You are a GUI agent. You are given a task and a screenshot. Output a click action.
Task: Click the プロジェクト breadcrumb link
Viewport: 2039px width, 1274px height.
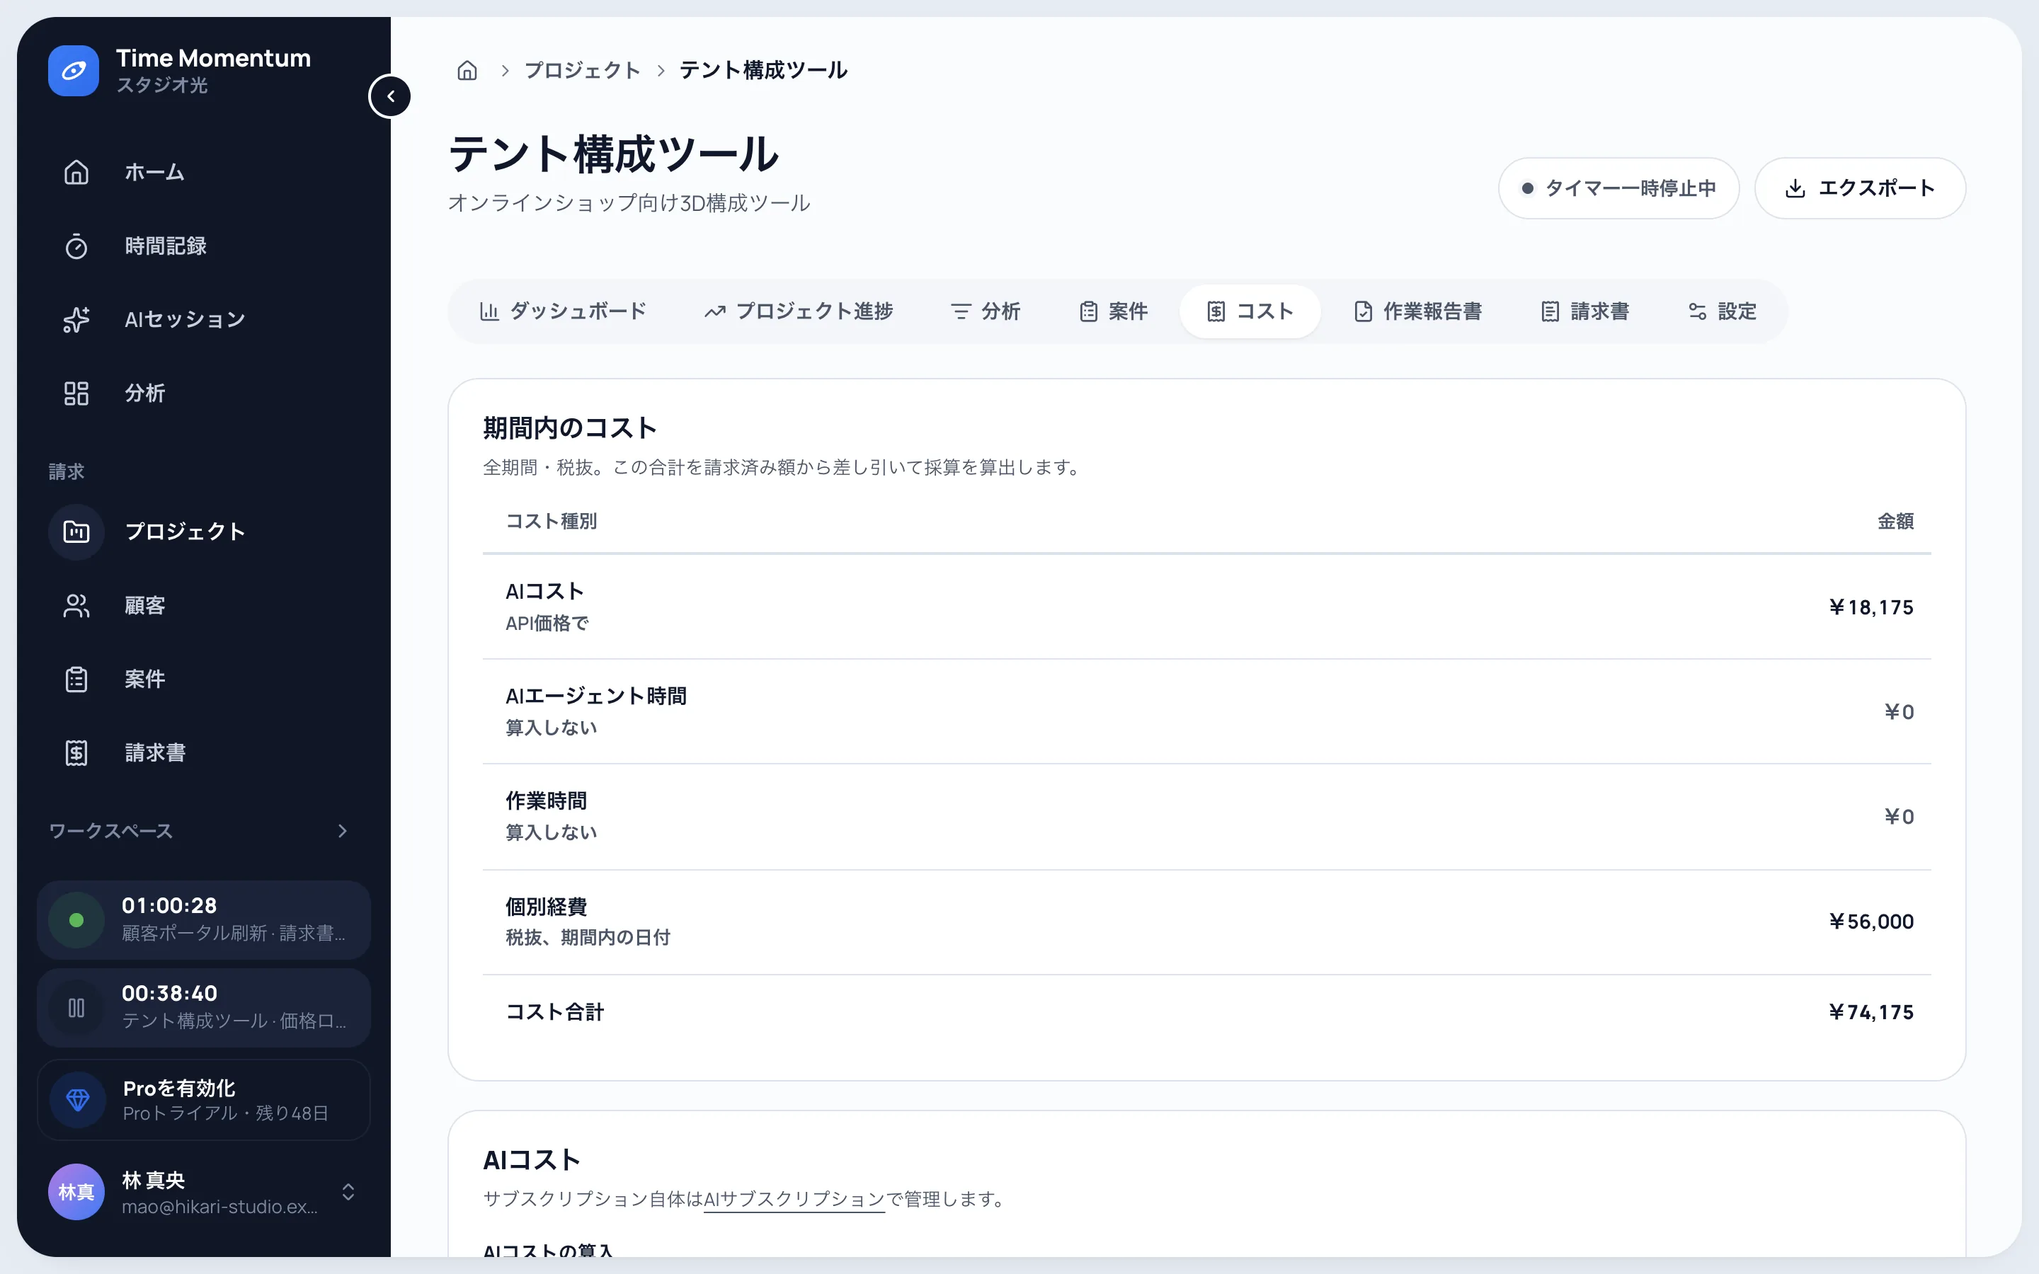point(582,71)
